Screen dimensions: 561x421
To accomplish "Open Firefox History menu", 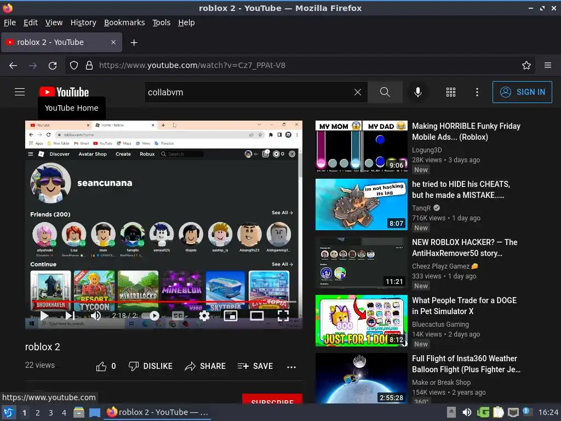I will coord(83,22).
